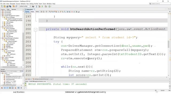Click the editor horizontal scrollbar
171x96 pixels.
pos(65,77)
